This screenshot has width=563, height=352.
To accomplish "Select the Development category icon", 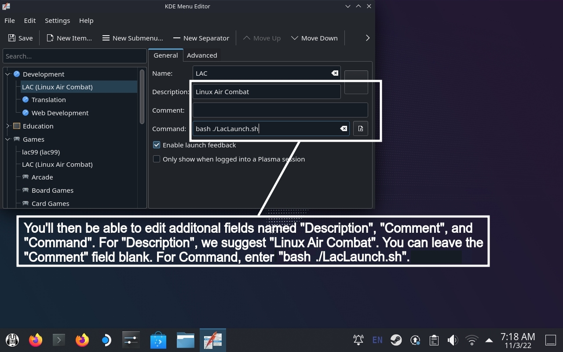I will click(17, 74).
